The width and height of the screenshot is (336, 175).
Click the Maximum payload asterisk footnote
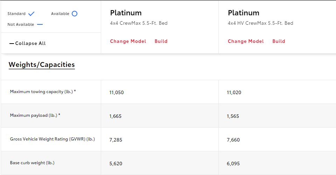point(59,115)
